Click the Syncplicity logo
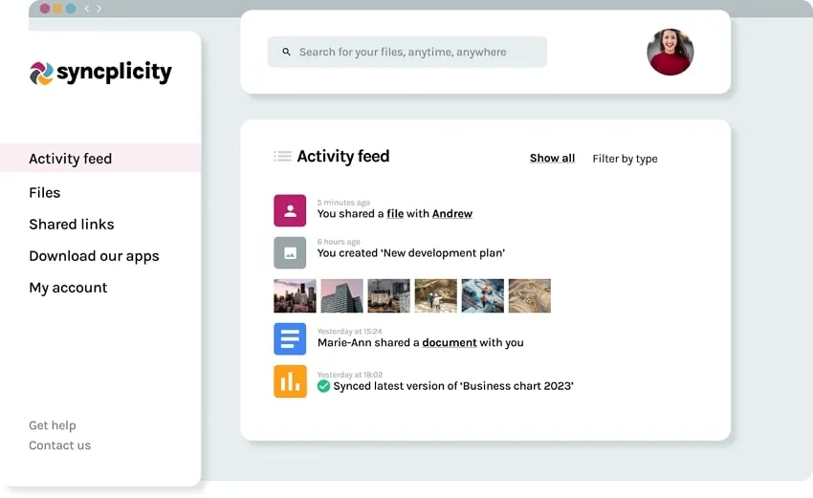The width and height of the screenshot is (813, 498). pyautogui.click(x=100, y=73)
